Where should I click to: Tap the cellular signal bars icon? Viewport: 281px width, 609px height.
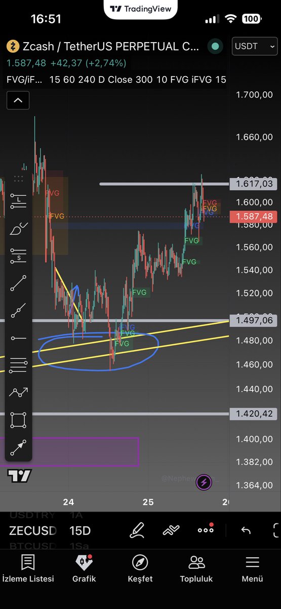(212, 19)
